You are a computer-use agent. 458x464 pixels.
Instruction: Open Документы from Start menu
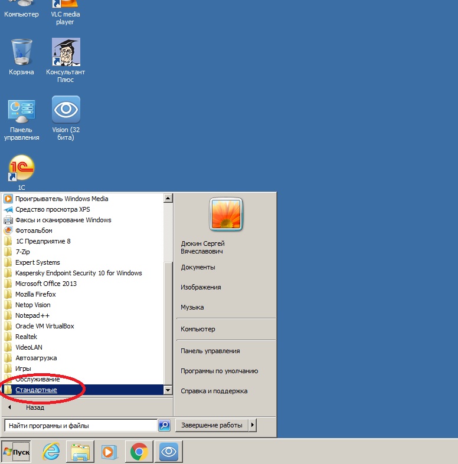pyautogui.click(x=198, y=267)
